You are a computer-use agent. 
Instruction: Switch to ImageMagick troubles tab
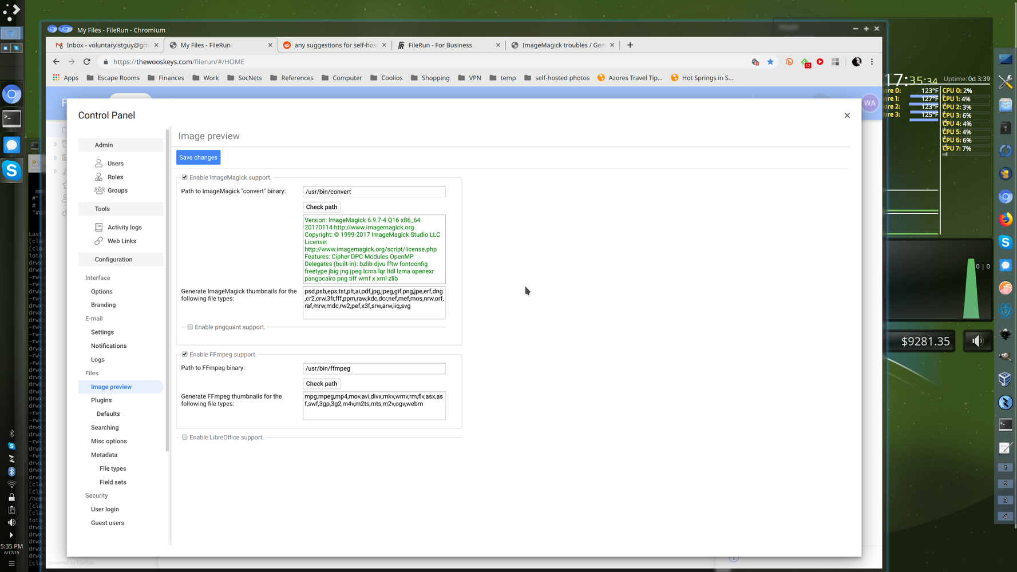point(562,45)
